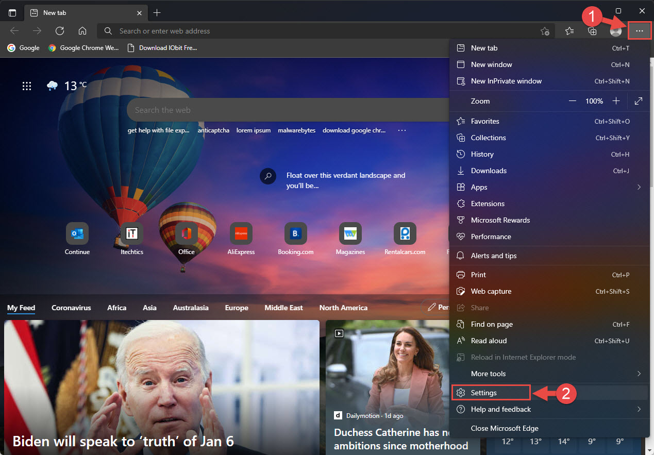Screen dimensions: 654x455
Task: Choose New tab in menu
Action: click(x=549, y=48)
